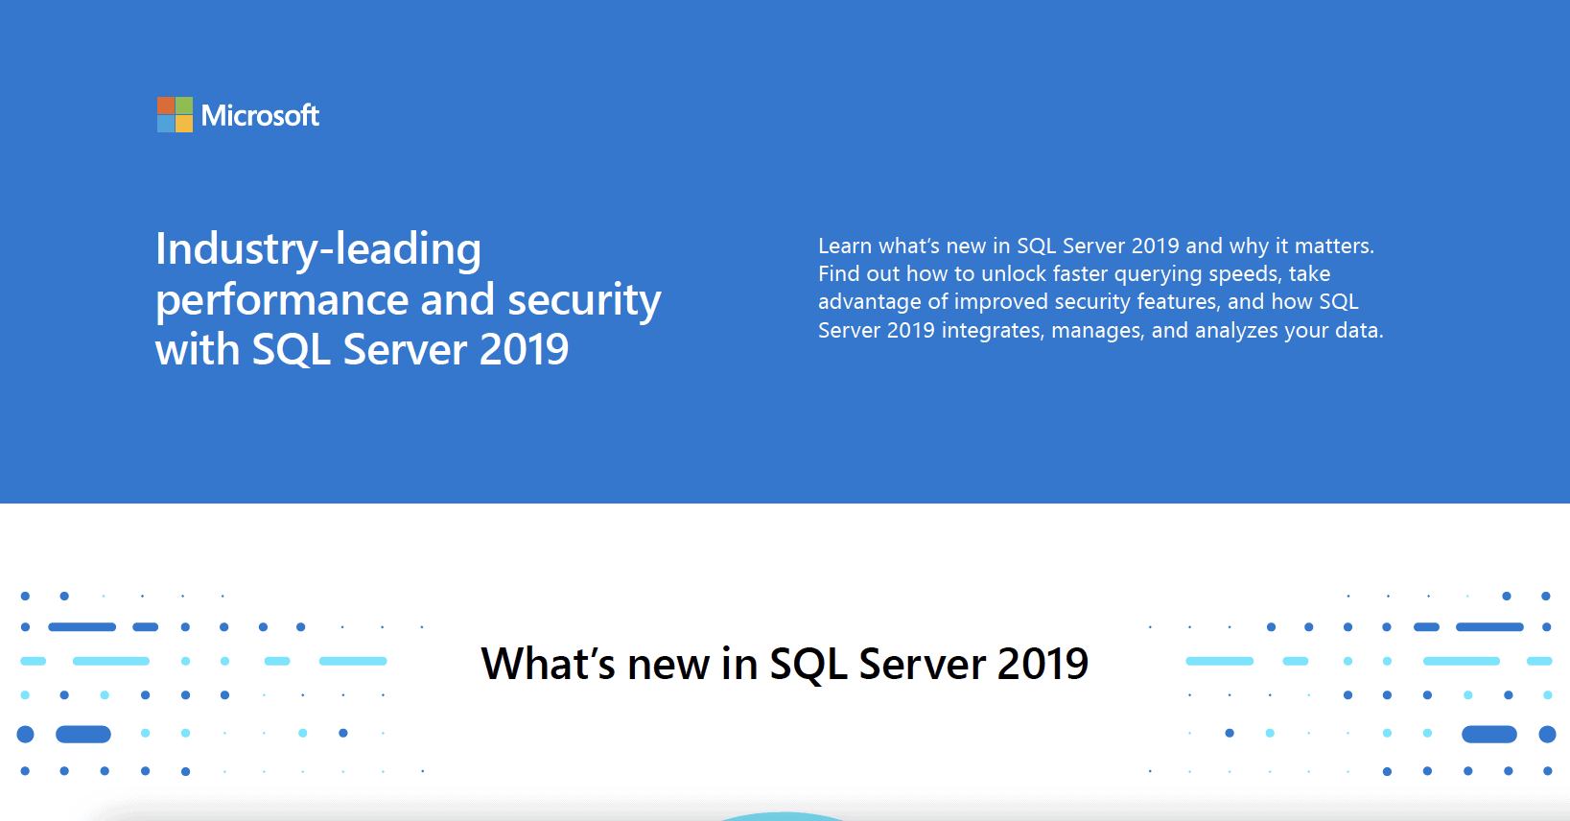
Task: Click the red square in Microsoft logo
Action: pyautogui.click(x=166, y=106)
